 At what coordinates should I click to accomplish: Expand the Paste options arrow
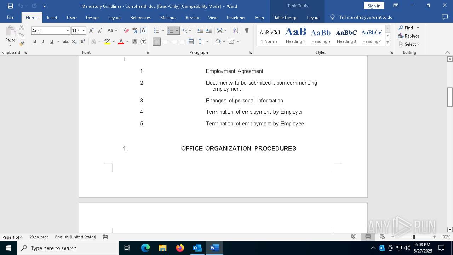[10, 45]
